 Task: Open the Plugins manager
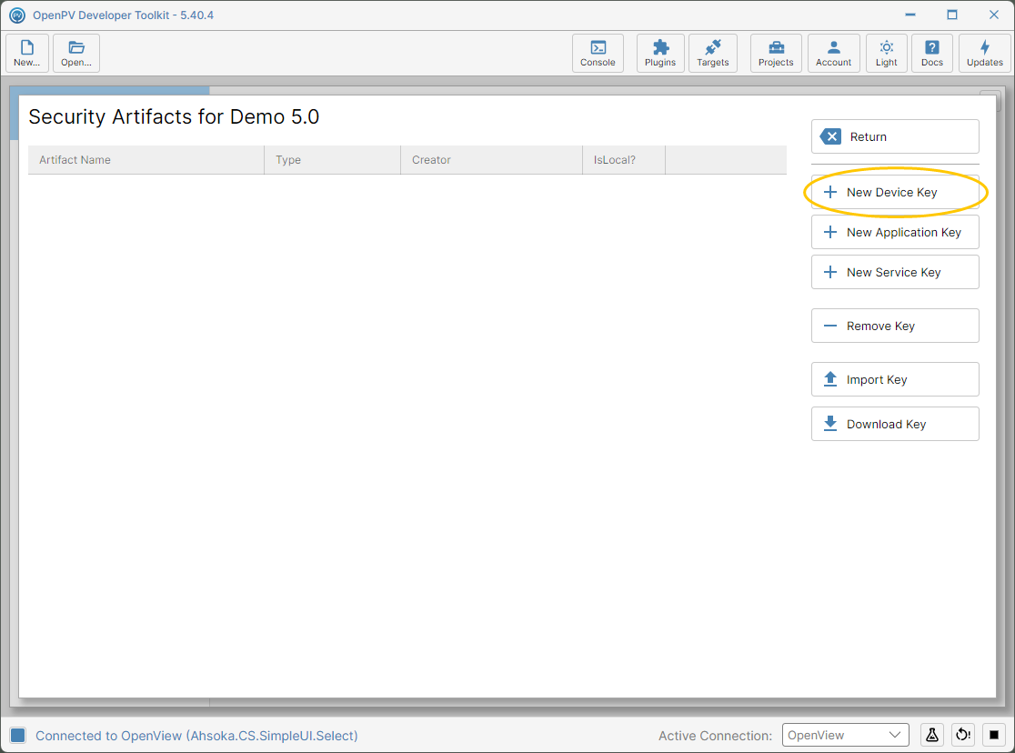click(660, 53)
